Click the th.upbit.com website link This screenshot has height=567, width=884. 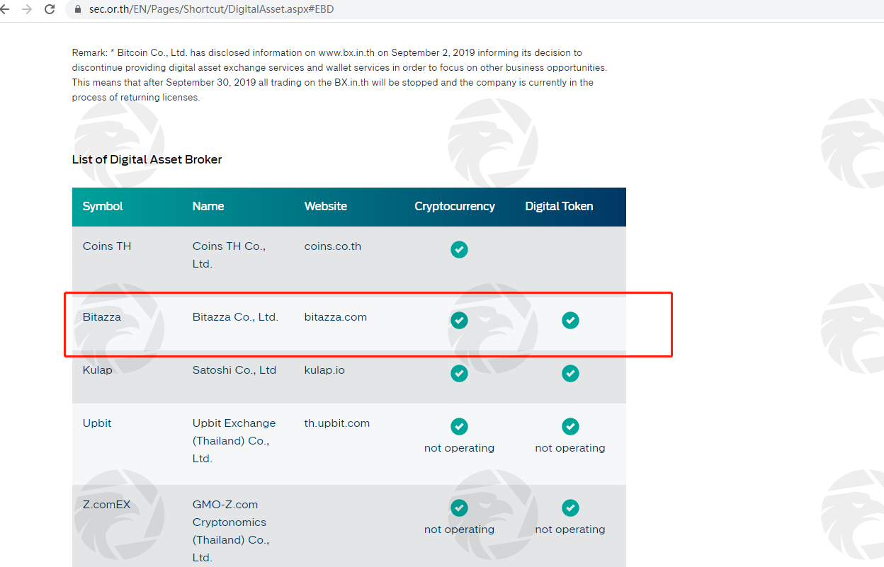[337, 423]
